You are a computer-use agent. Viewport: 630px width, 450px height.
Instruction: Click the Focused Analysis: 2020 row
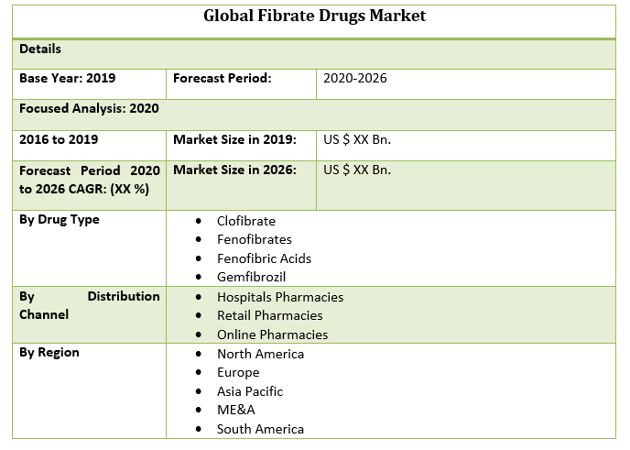[89, 108]
